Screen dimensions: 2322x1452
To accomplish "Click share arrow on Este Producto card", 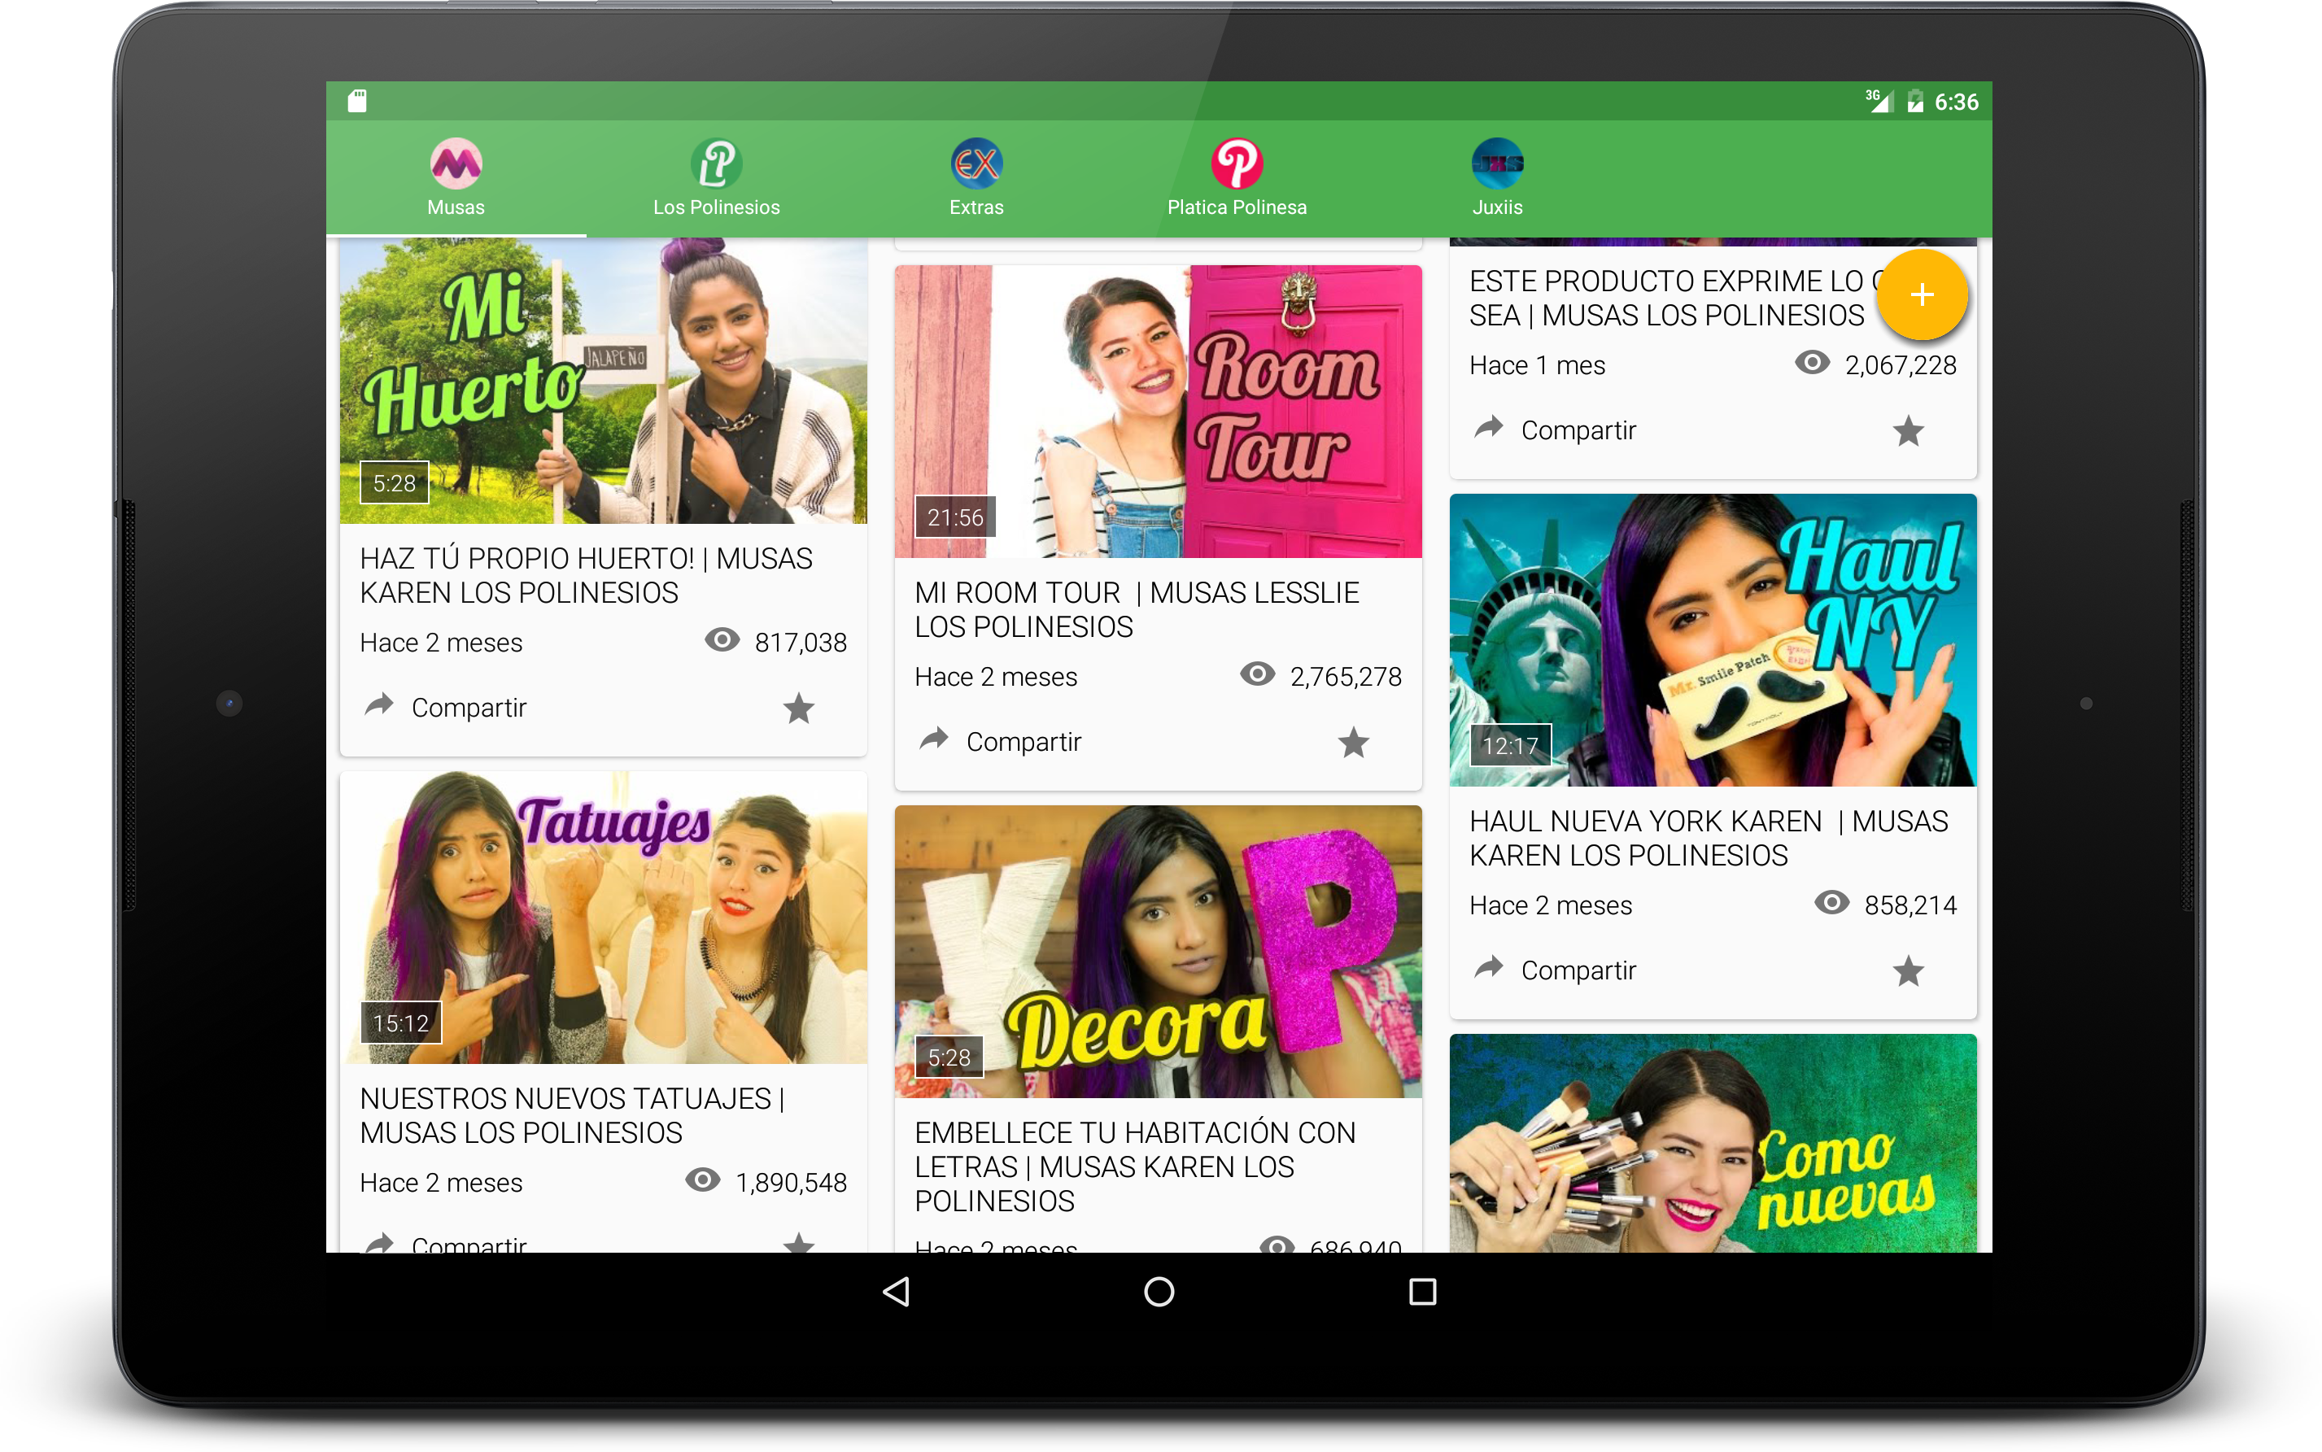I will 1490,429.
